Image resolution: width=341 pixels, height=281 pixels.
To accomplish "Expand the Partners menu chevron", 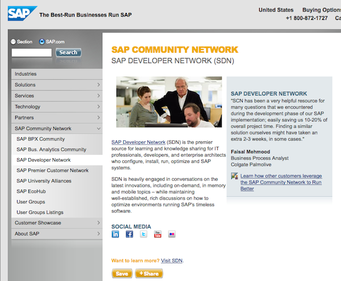I will point(98,118).
